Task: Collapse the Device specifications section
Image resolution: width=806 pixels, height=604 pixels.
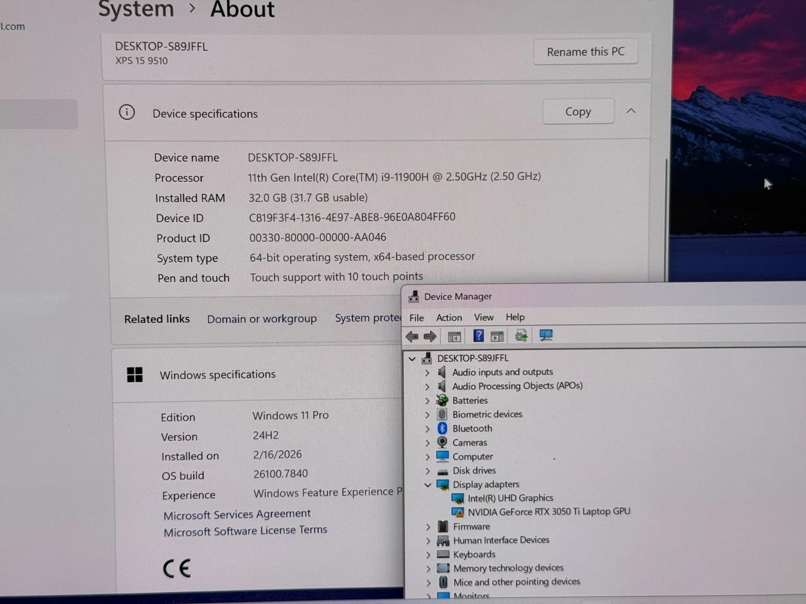Action: [x=631, y=111]
